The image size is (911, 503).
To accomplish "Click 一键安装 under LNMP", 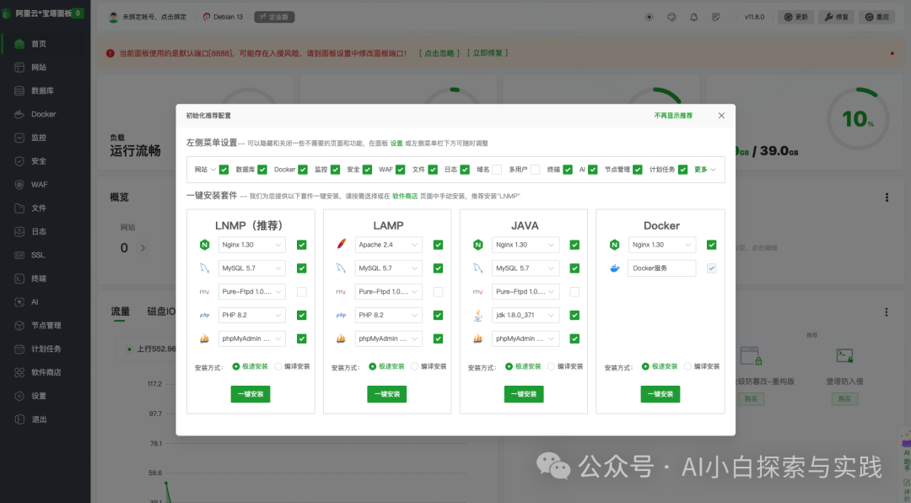I will tap(251, 394).
